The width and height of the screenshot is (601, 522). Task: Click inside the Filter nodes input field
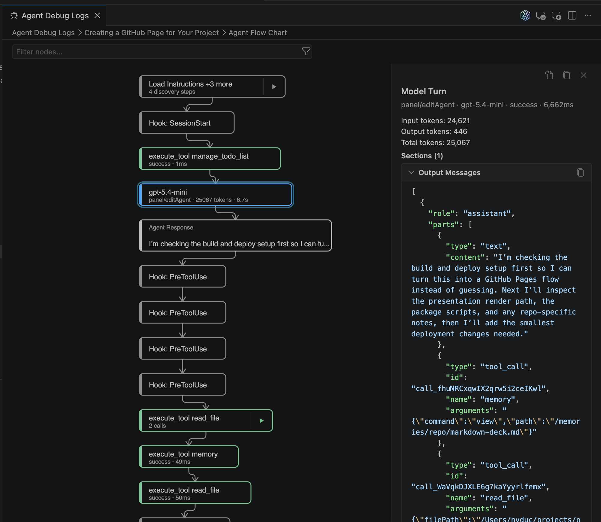click(120, 52)
